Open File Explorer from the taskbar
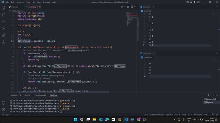The image size is (220, 123). [x=95, y=120]
